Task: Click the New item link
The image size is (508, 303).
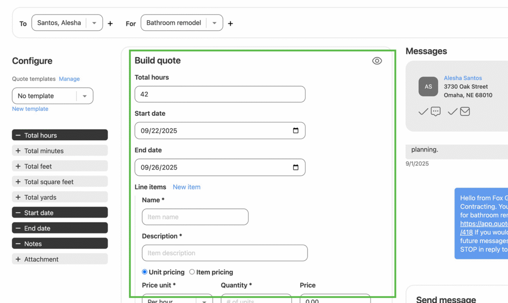Action: tap(187, 187)
